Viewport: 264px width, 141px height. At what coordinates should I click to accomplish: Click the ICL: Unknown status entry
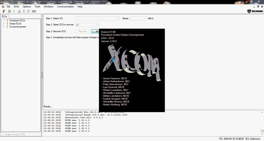(x=253, y=139)
